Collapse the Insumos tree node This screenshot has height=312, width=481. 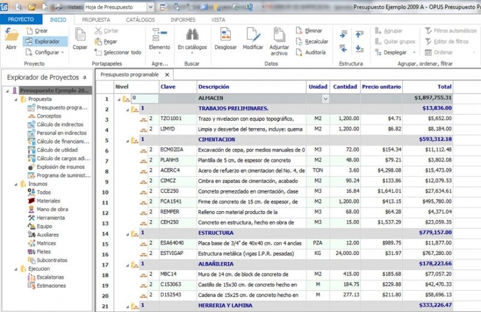click(x=16, y=183)
